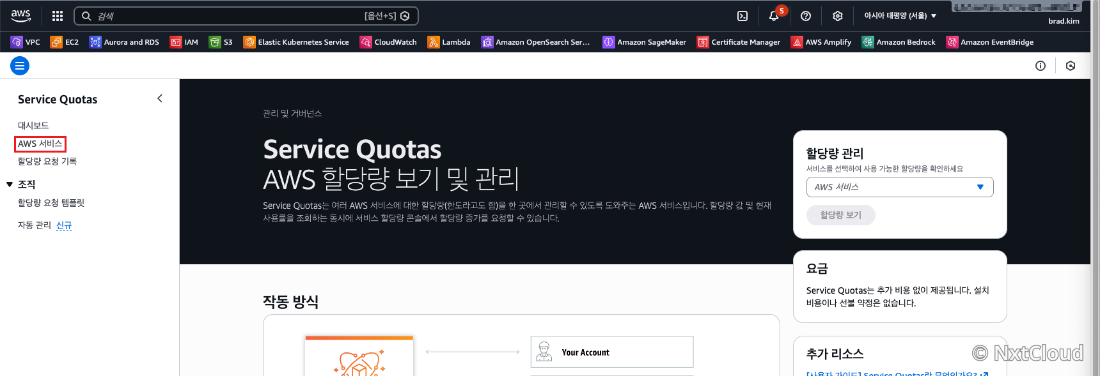Toggle the blue hamburger navigation button
The image size is (1100, 376).
pos(20,66)
